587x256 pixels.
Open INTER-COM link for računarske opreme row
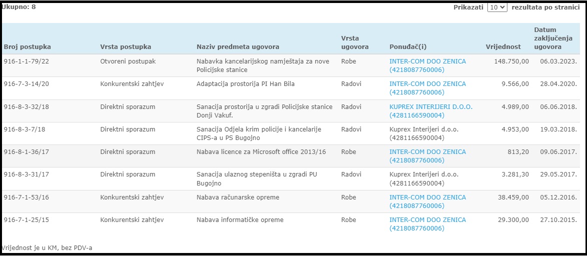pos(427,201)
